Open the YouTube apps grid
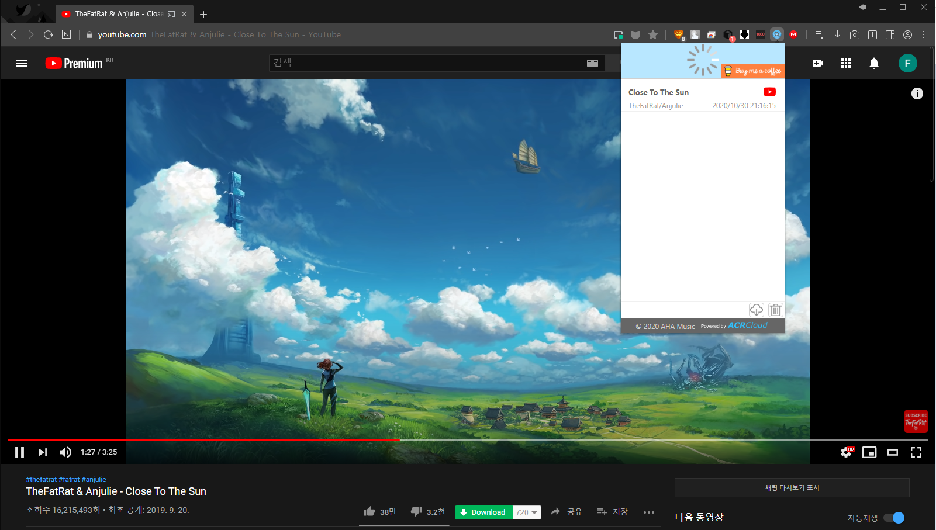 tap(846, 63)
